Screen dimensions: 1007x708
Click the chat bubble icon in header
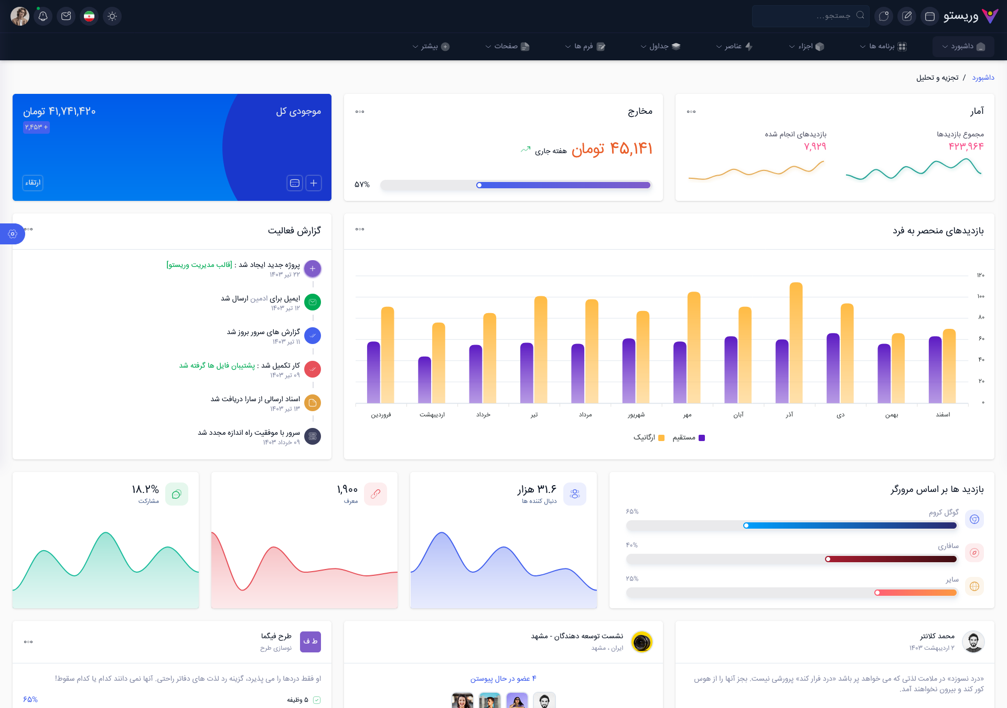coord(884,16)
